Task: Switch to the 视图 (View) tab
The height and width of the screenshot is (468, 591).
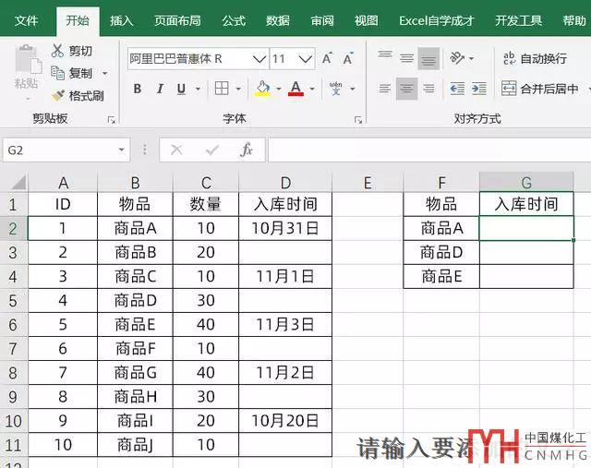Action: (x=366, y=20)
